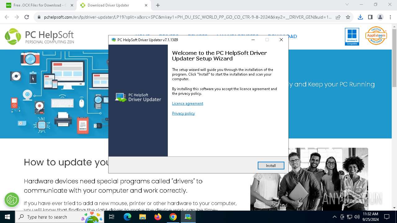Image resolution: width=397 pixels, height=223 pixels.
Task: Switch to Chrome on taskbar
Action: [173, 217]
